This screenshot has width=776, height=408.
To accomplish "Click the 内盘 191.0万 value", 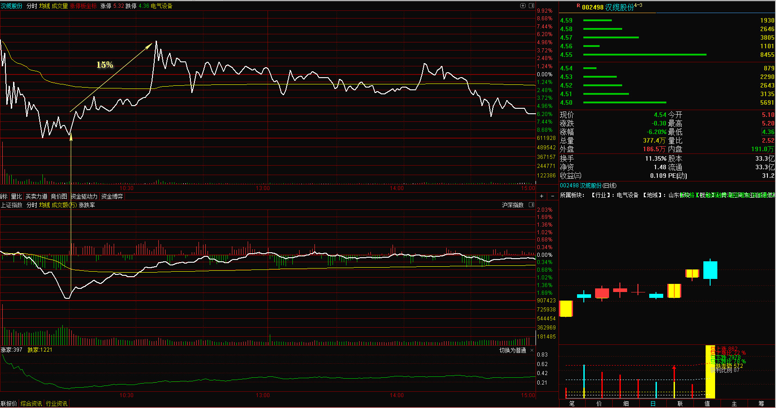I will (762, 149).
